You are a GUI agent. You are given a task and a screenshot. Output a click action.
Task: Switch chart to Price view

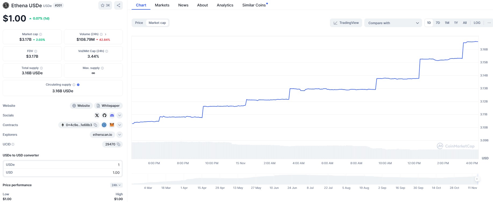(139, 23)
